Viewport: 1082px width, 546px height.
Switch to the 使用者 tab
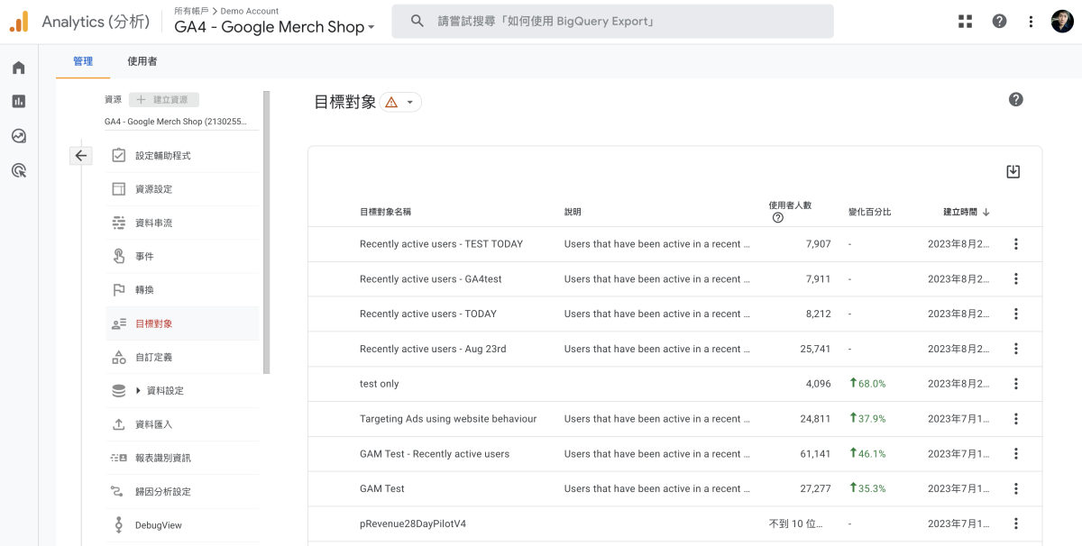coord(142,61)
